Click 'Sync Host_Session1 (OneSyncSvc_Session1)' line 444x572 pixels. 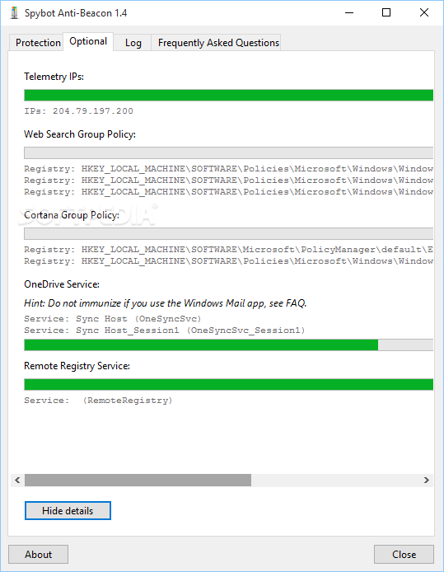[165, 331]
